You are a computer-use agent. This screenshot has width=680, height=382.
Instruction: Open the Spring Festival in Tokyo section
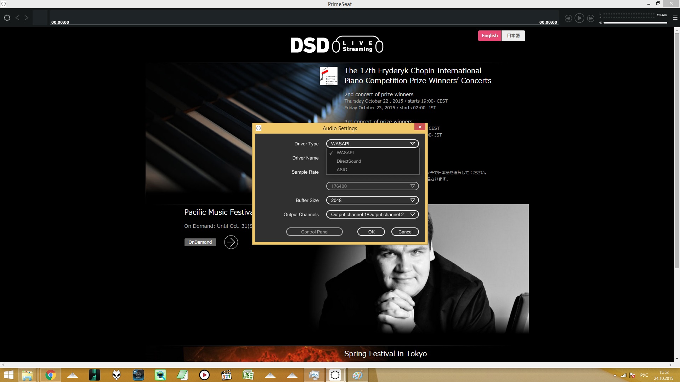(x=385, y=354)
